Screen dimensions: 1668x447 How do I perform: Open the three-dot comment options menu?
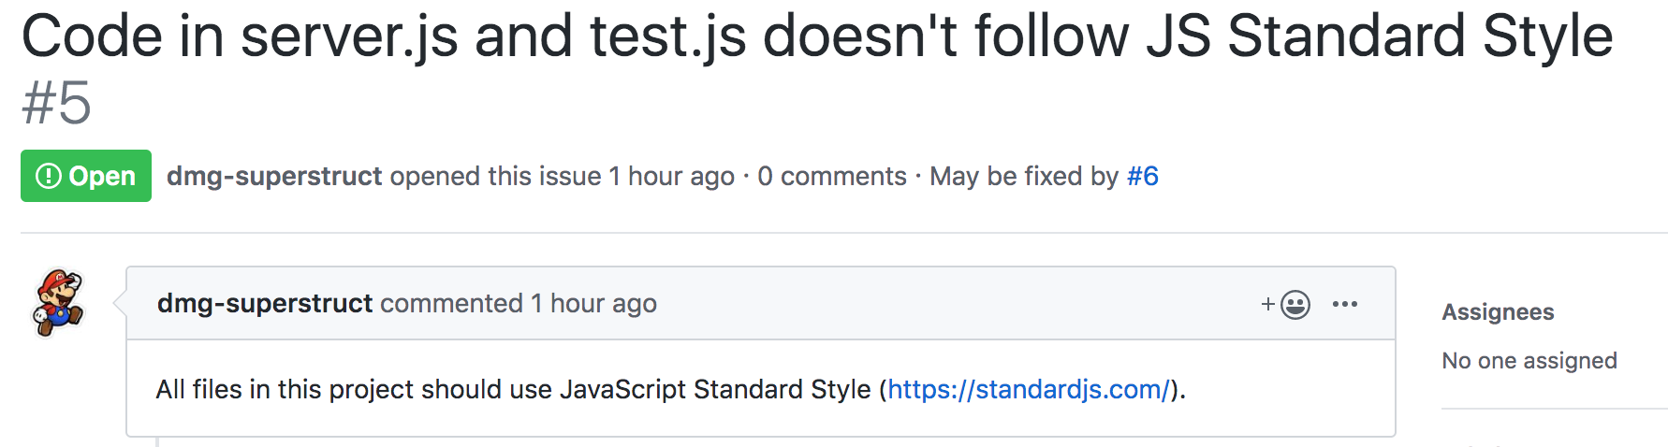point(1345,304)
